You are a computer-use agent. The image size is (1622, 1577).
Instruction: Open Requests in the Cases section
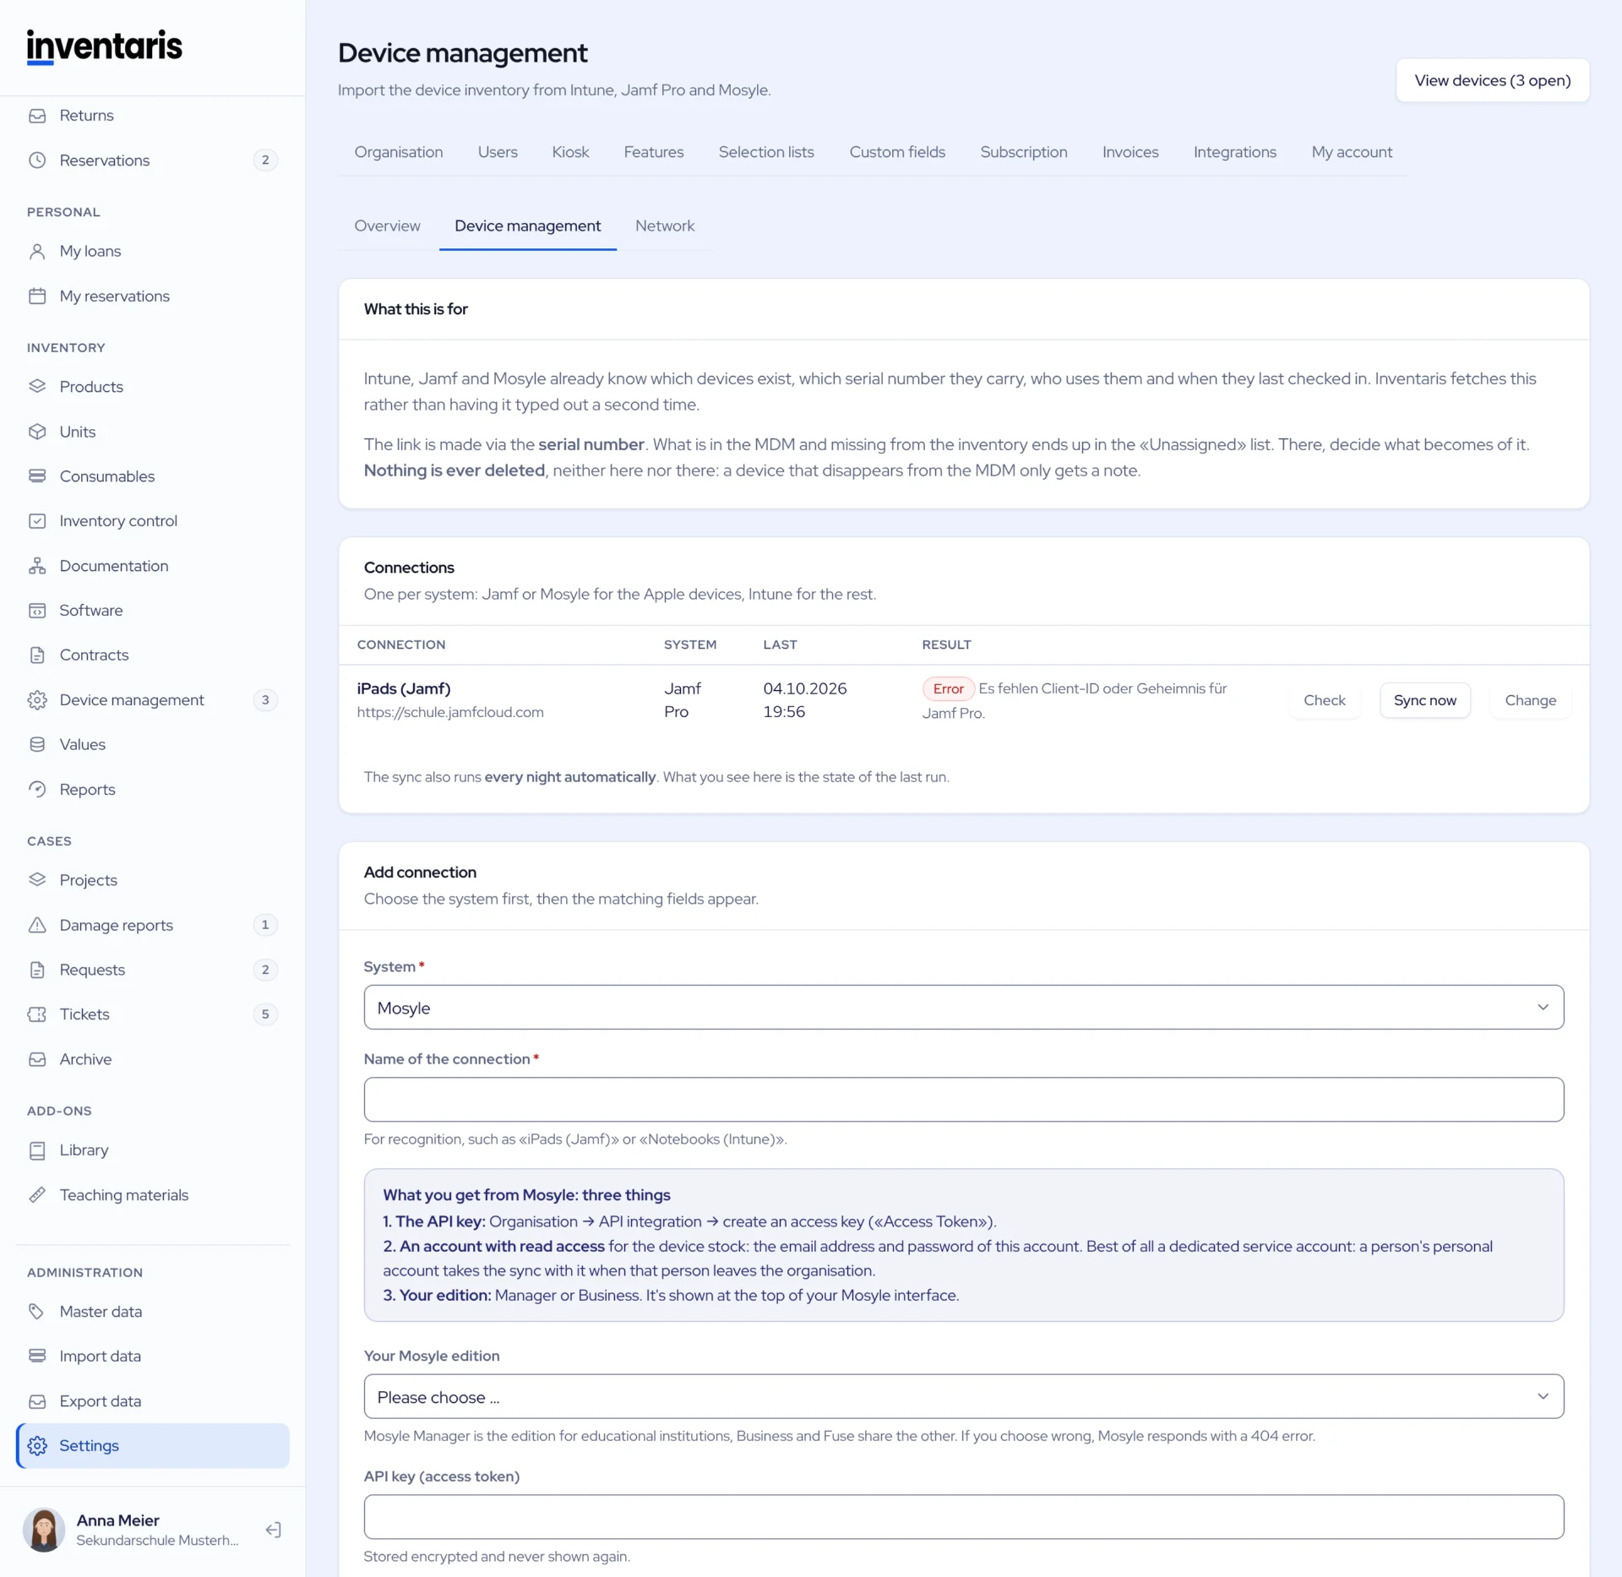153,970
